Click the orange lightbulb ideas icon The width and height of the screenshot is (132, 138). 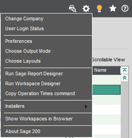pos(100,9)
